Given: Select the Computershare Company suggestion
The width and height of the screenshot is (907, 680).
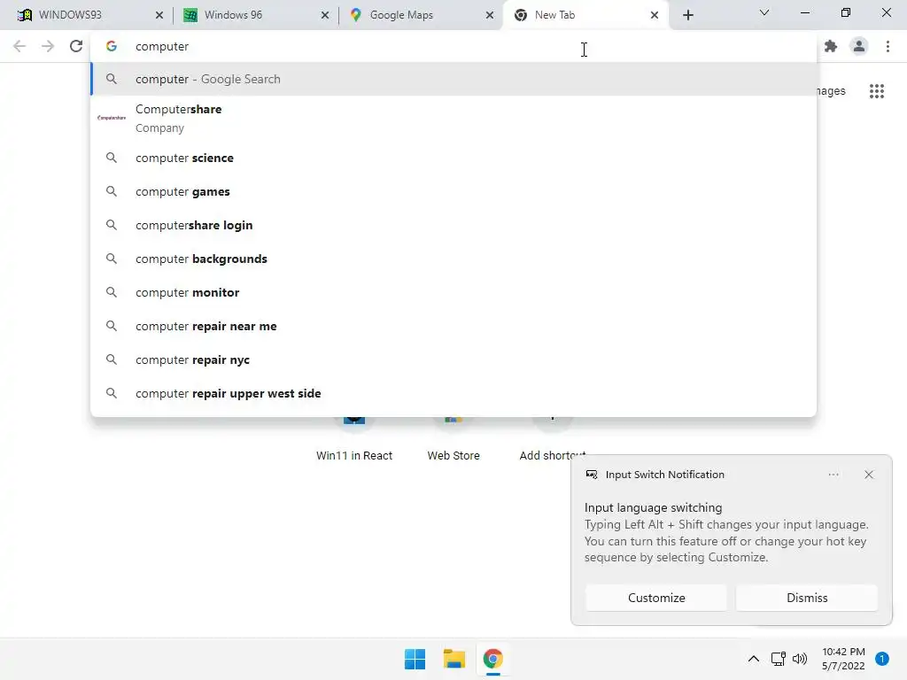Looking at the screenshot, I should pyautogui.click(x=453, y=118).
